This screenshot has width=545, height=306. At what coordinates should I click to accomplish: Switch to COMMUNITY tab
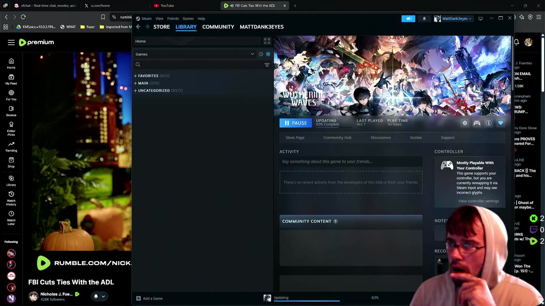coord(218,27)
